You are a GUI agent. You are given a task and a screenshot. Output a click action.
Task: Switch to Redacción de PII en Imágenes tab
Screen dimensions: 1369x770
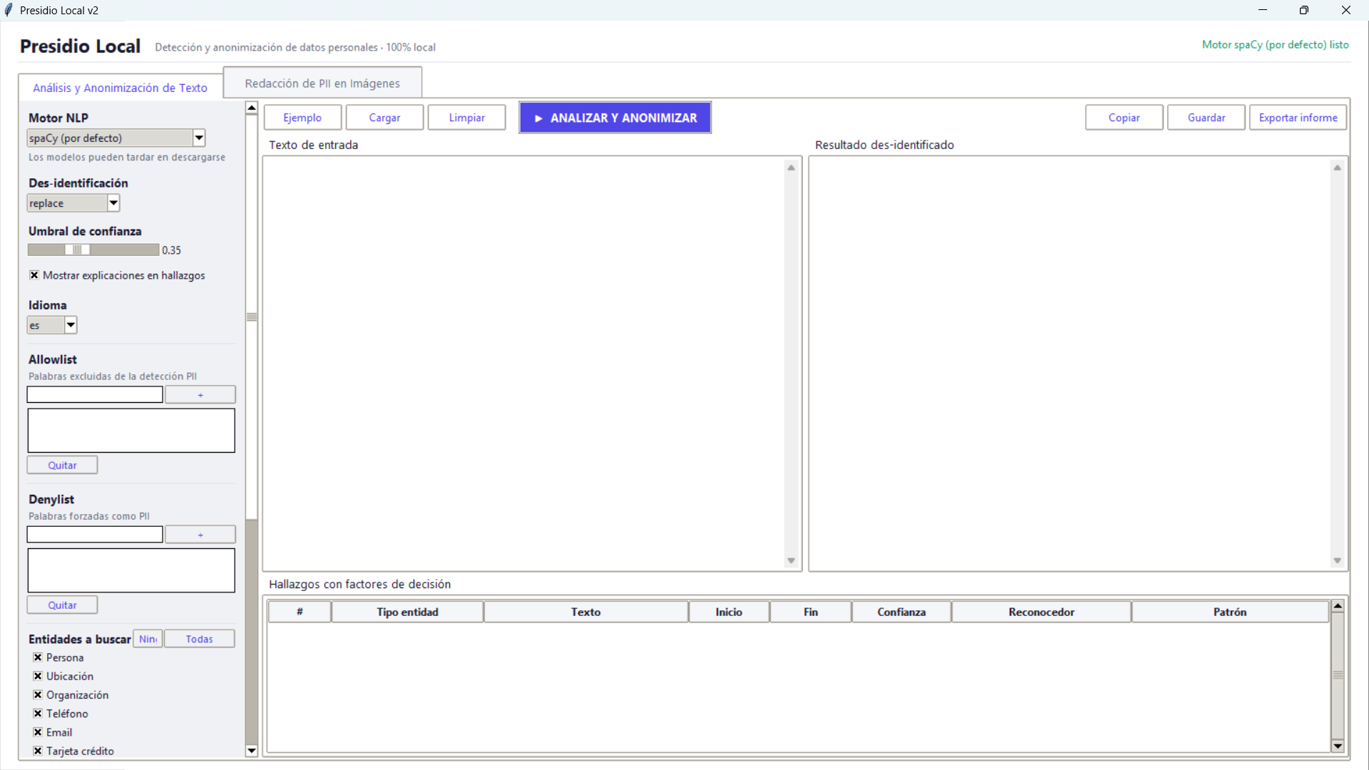tap(322, 83)
